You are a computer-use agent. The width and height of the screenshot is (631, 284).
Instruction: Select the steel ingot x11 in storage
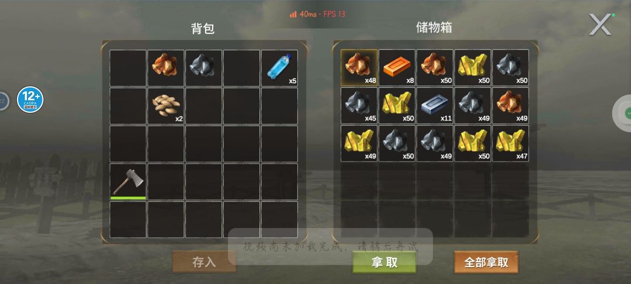[435, 105]
